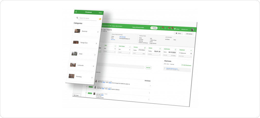Expand the Locksmith category chevron
The image size is (260, 118).
[x=93, y=66]
